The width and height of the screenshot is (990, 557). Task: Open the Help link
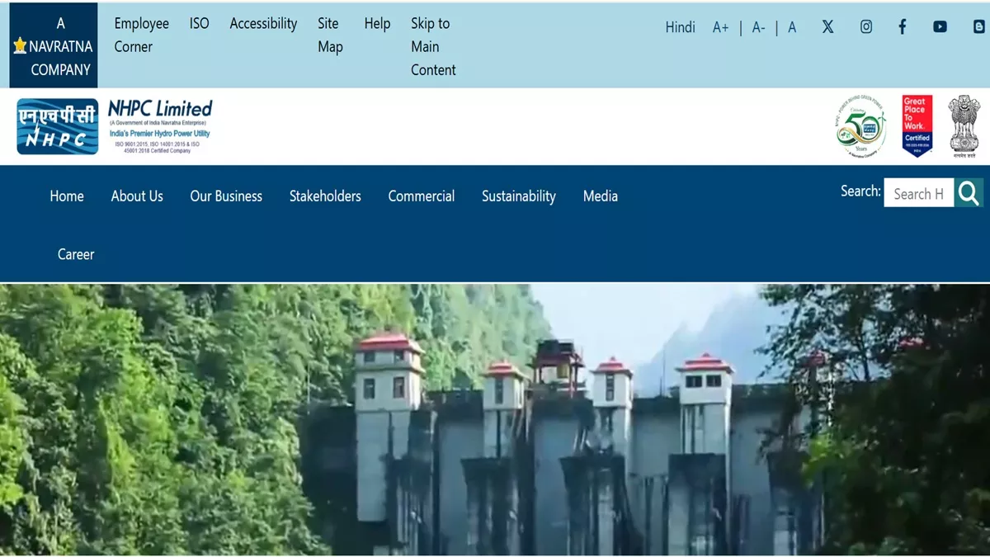[377, 24]
